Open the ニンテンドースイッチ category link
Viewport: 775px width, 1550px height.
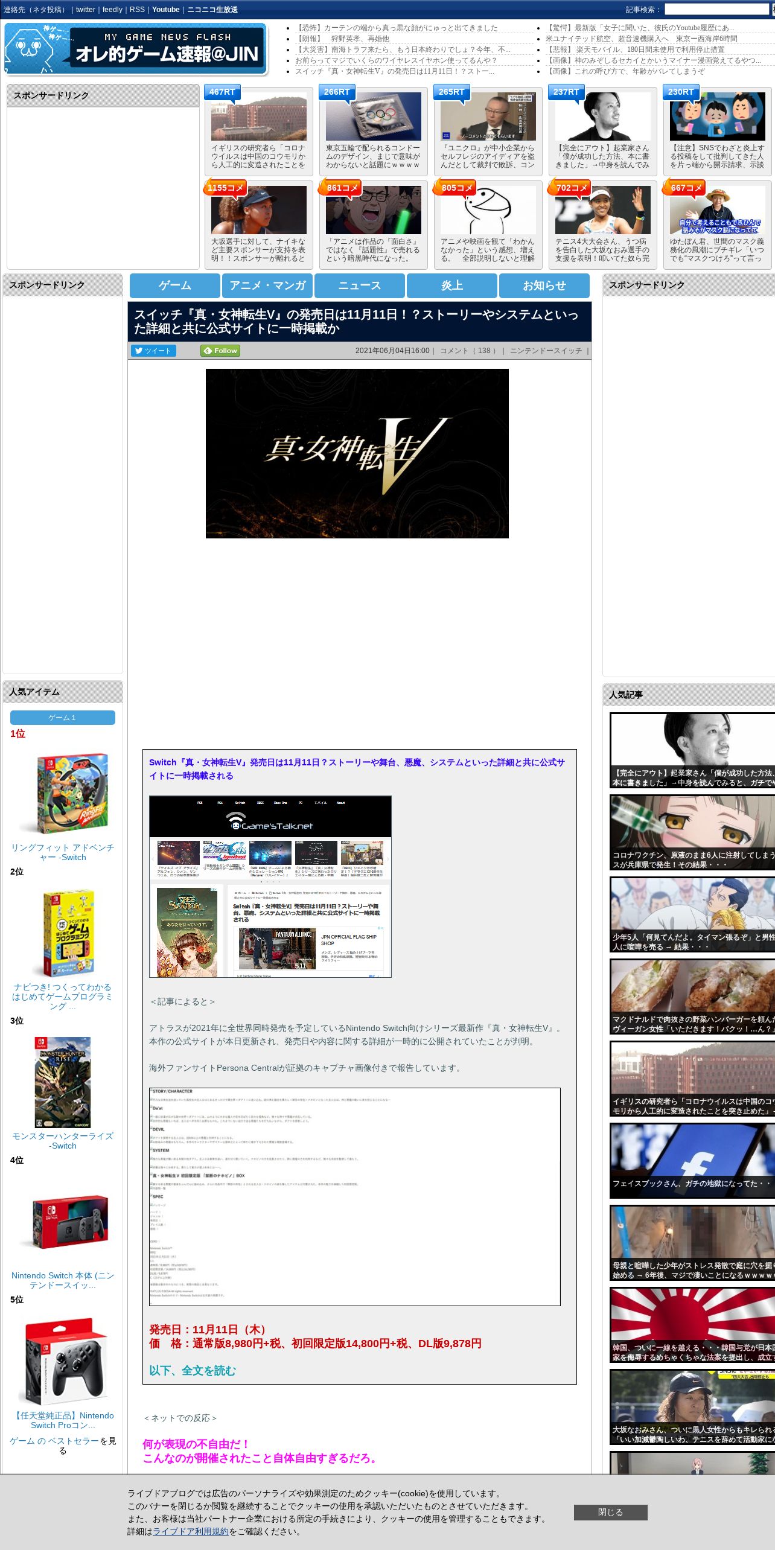pyautogui.click(x=546, y=351)
